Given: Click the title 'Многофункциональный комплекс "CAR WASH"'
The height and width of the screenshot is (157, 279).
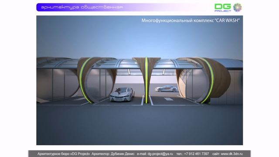Looking at the screenshot, I should 191,20.
